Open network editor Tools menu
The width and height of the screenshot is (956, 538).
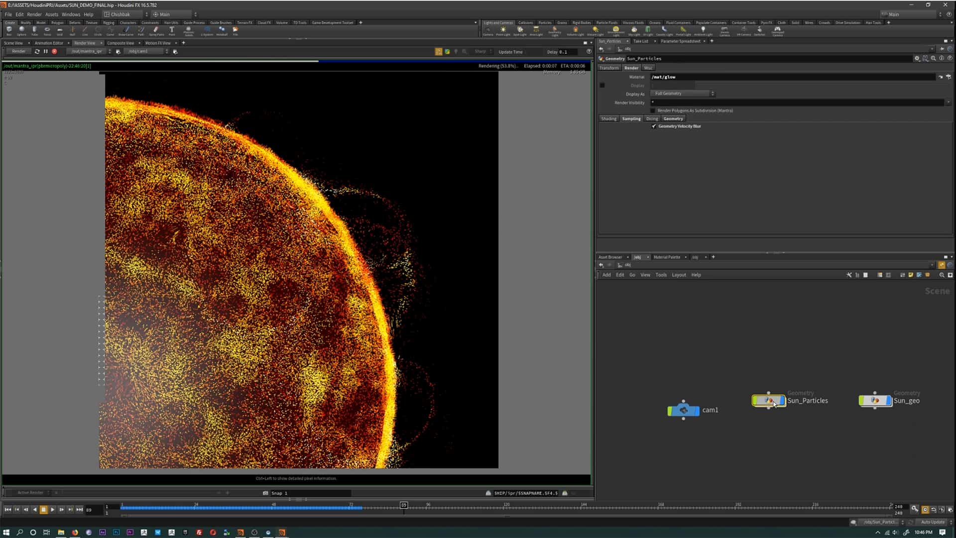click(x=661, y=275)
